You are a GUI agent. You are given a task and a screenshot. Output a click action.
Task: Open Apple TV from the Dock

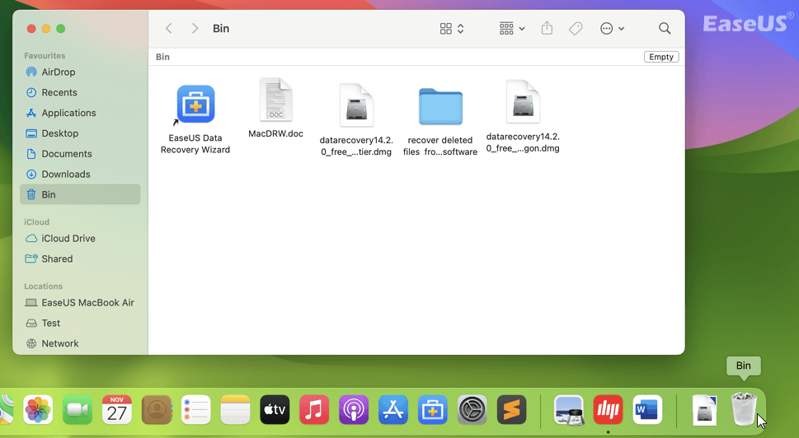(x=275, y=409)
